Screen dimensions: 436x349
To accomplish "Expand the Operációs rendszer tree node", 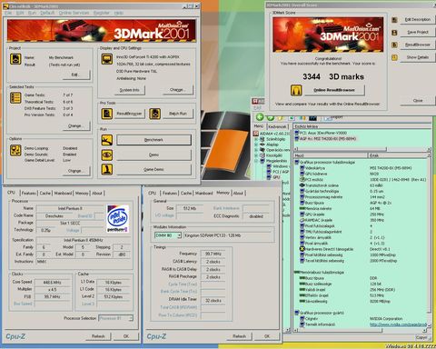I will click(x=256, y=150).
